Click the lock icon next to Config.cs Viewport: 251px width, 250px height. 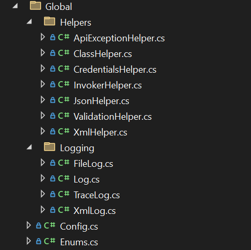[x=39, y=225]
